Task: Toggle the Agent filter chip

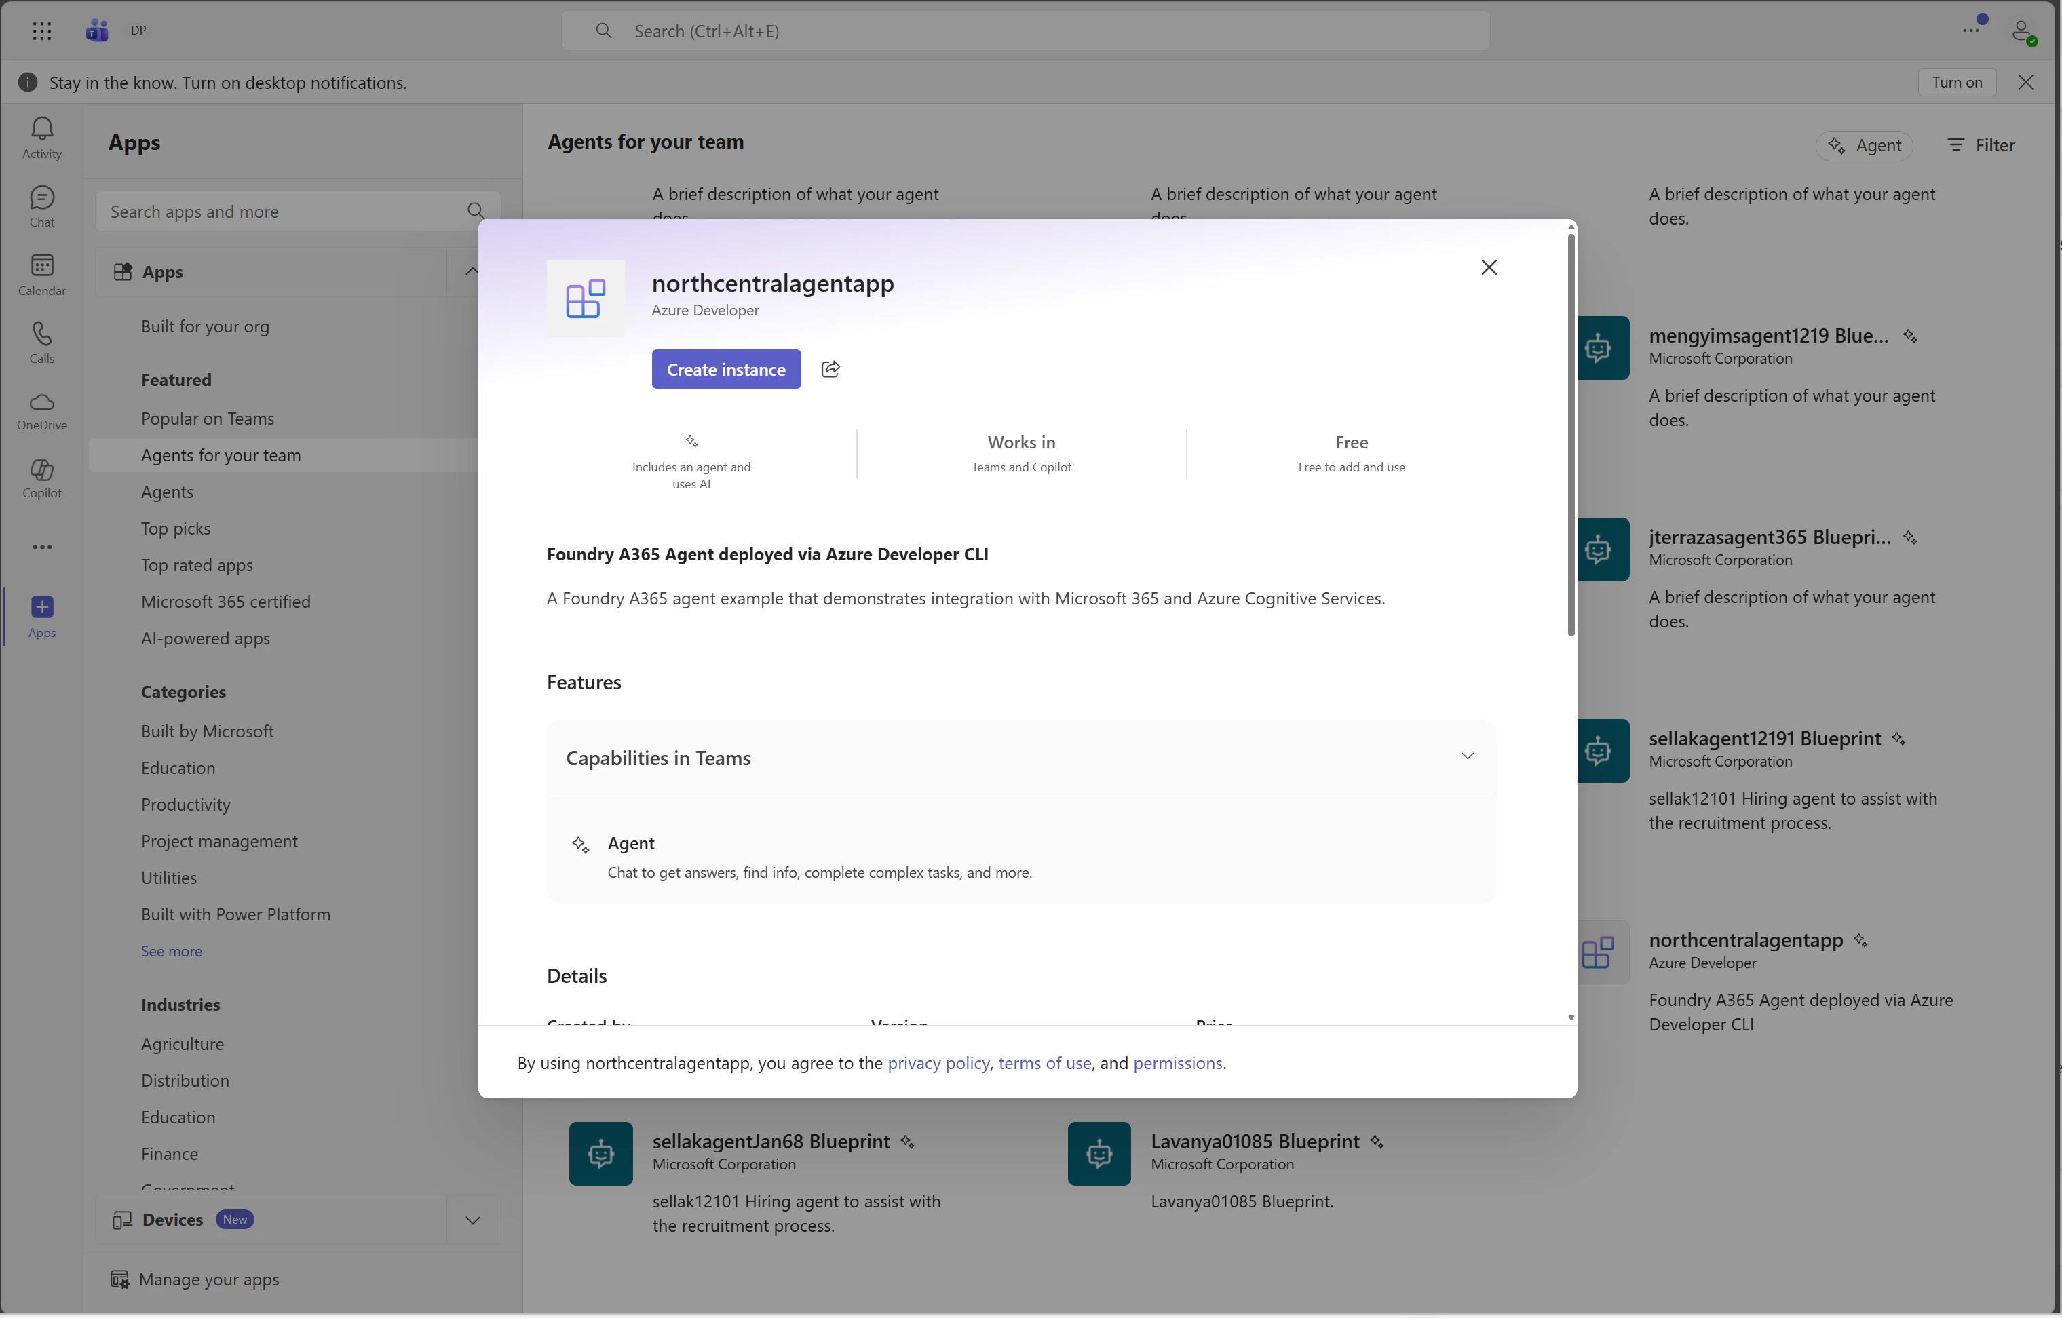Action: pos(1864,145)
